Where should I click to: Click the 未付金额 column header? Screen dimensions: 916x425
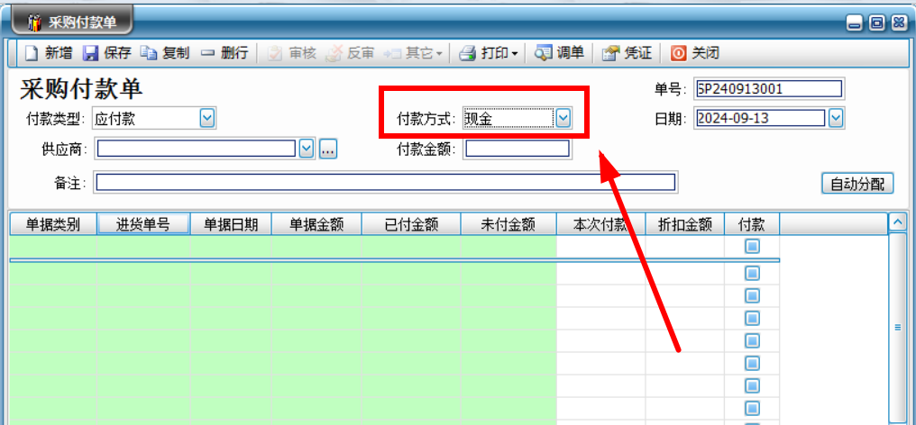pyautogui.click(x=508, y=224)
